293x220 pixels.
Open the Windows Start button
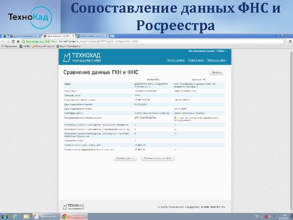point(4,216)
